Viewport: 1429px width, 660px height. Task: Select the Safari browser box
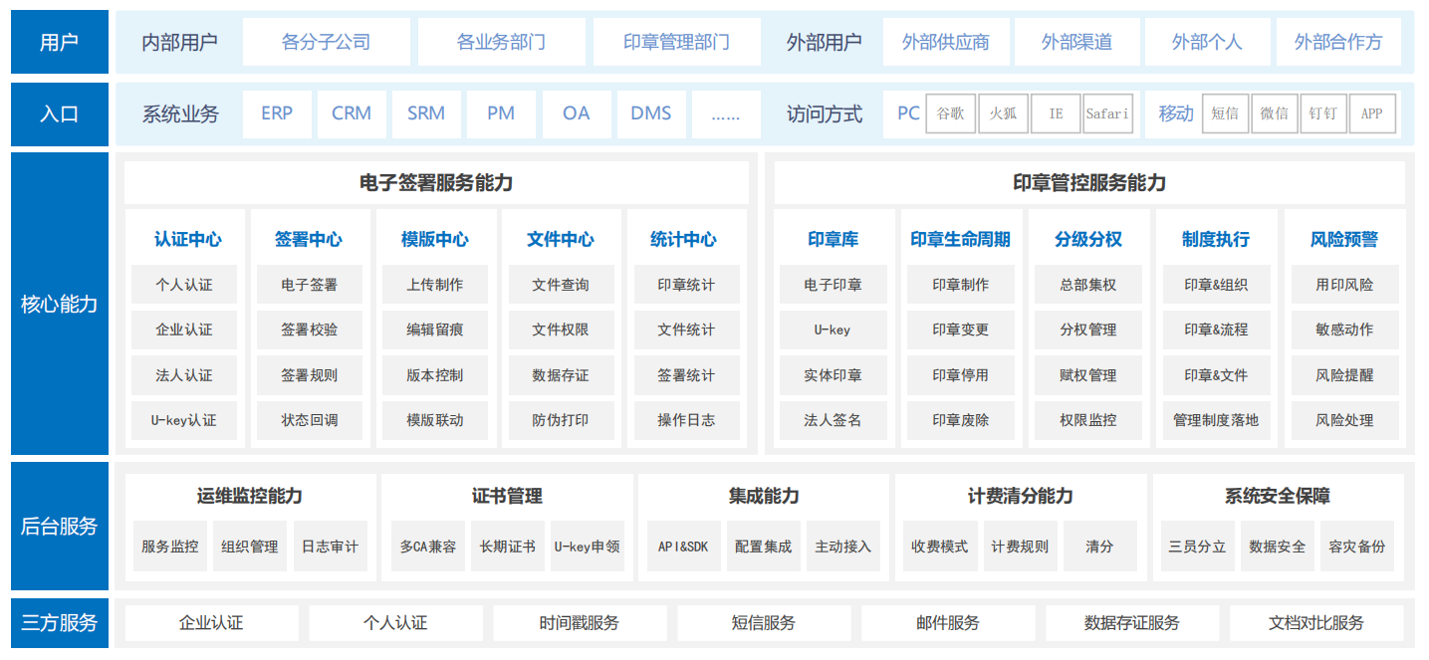1107,113
